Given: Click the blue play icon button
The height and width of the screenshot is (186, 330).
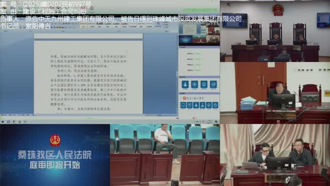Looking at the screenshot, I should point(194,84).
